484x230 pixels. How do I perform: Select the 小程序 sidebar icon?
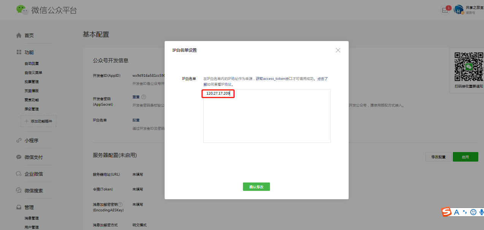click(18, 140)
